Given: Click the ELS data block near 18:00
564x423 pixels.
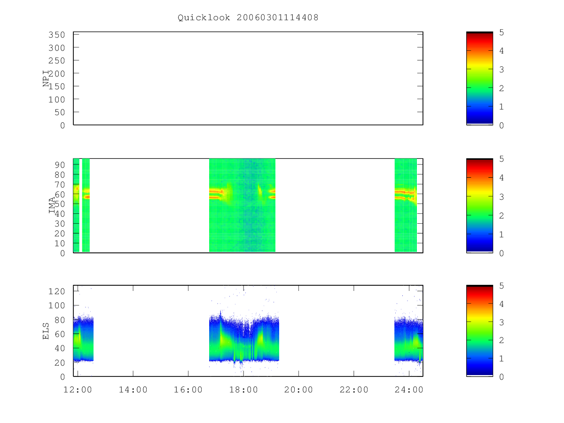Looking at the screenshot, I should (244, 338).
